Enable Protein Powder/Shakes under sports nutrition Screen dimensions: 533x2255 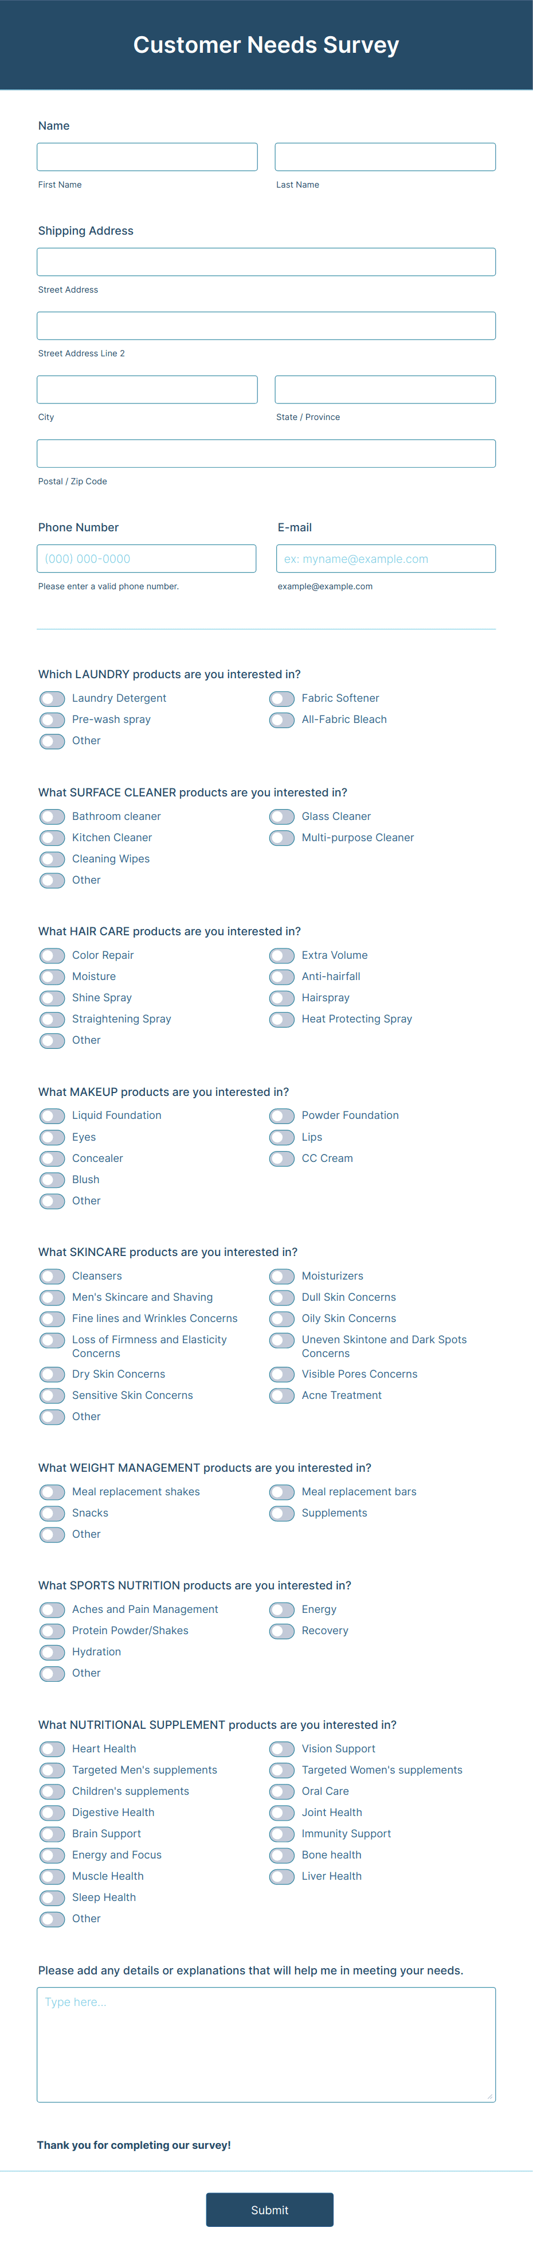point(52,1631)
